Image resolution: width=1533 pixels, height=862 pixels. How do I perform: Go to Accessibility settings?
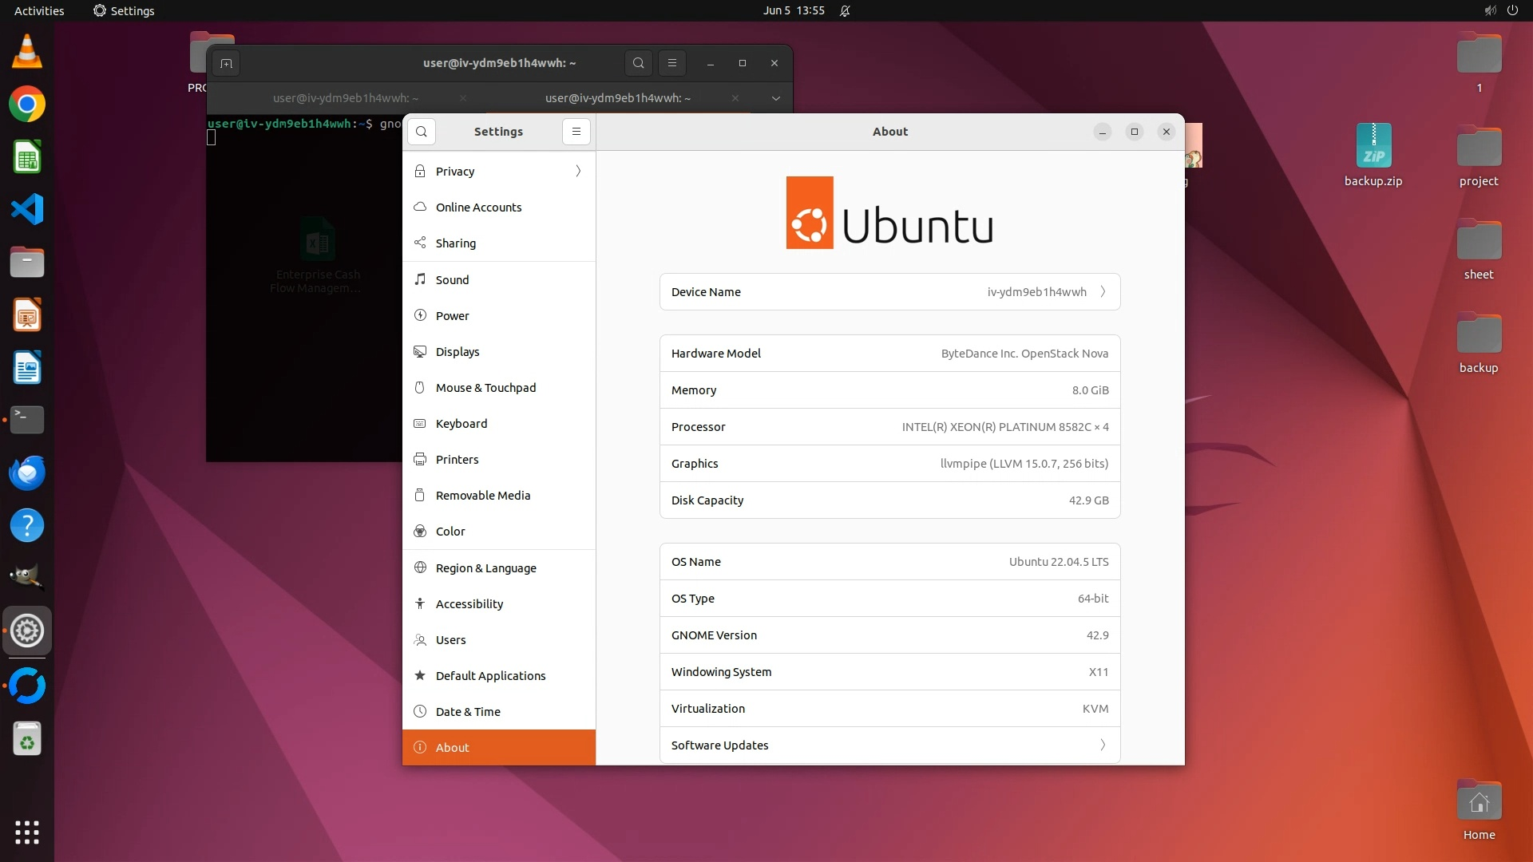tap(469, 604)
